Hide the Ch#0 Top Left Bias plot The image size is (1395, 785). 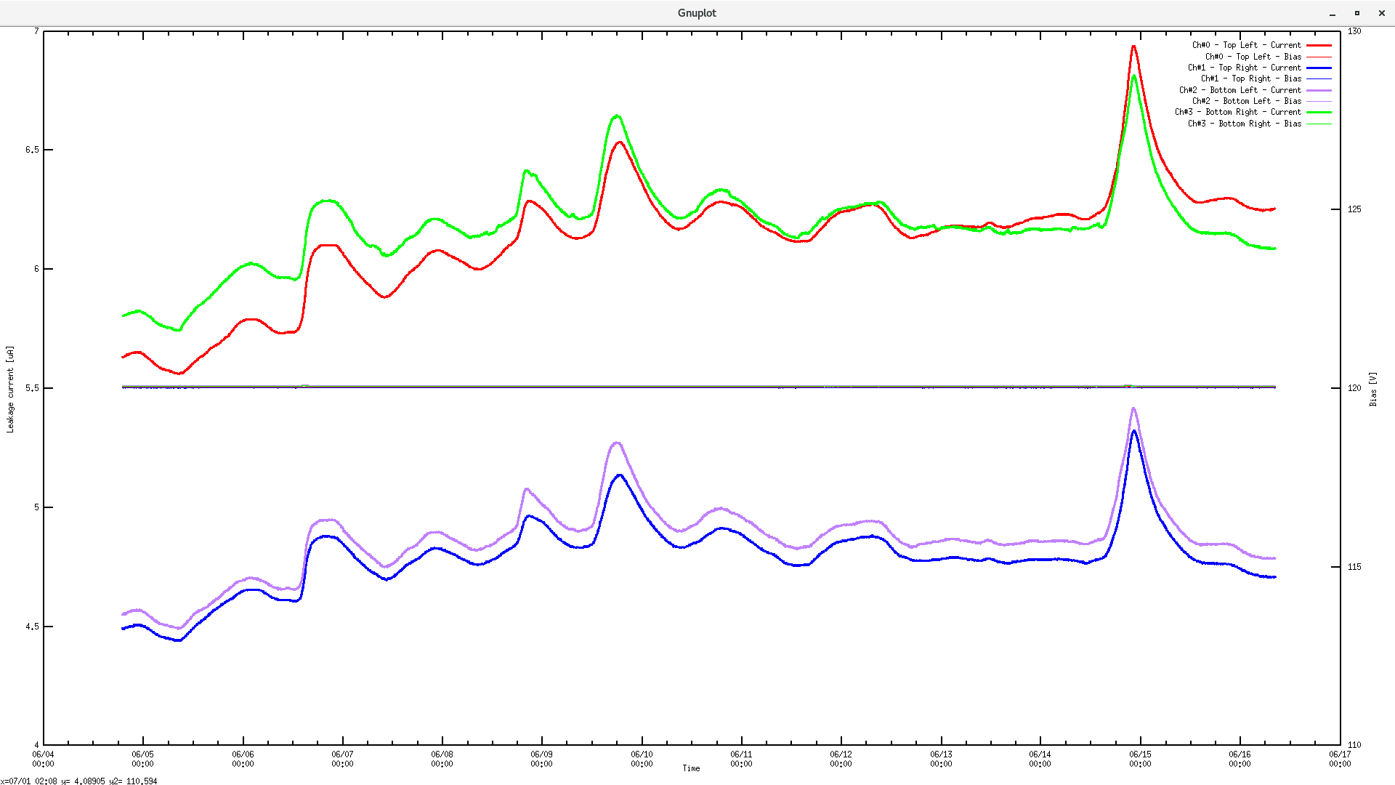1253,57
